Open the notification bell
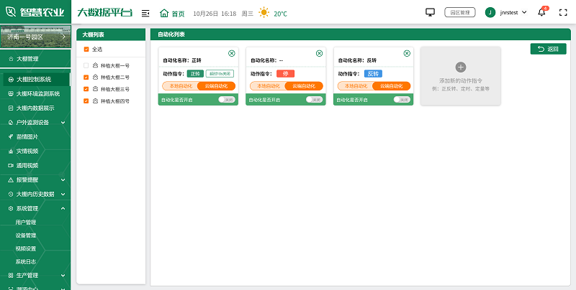This screenshot has height=290, width=576. coord(541,12)
